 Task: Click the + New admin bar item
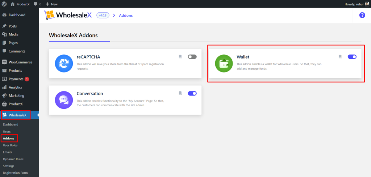coord(51,4)
